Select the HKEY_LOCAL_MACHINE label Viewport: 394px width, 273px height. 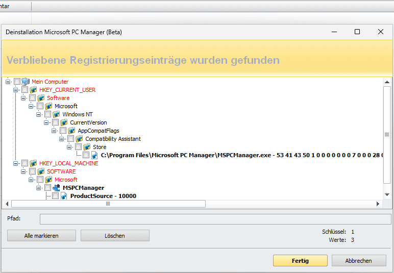(69, 163)
